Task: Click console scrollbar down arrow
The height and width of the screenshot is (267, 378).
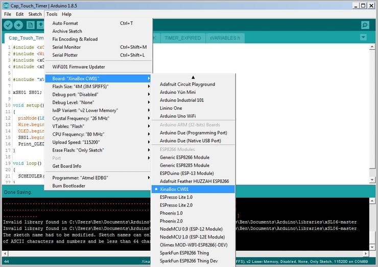Action: point(372,247)
